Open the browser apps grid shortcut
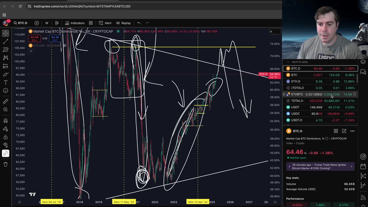 coord(4,15)
